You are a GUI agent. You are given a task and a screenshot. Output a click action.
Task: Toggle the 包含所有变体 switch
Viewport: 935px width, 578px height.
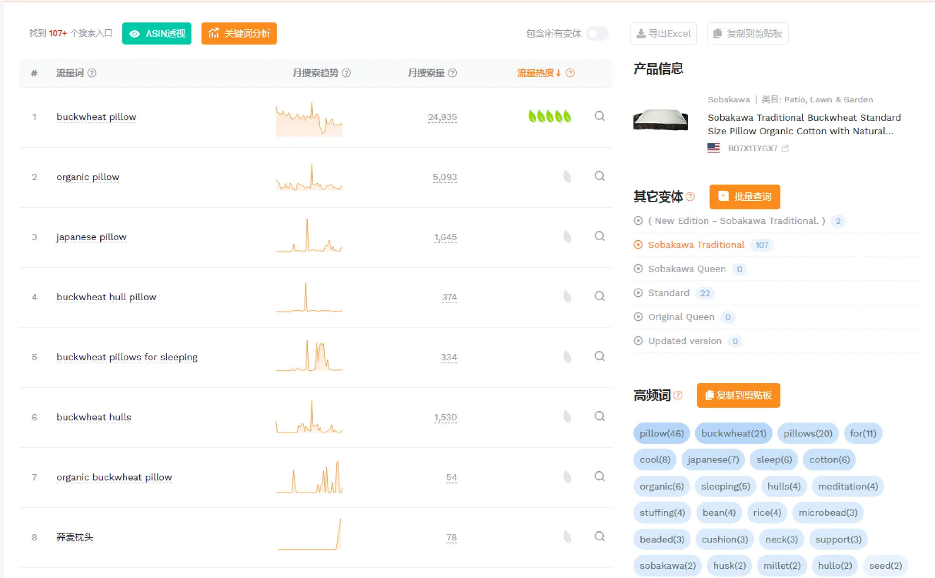(598, 34)
